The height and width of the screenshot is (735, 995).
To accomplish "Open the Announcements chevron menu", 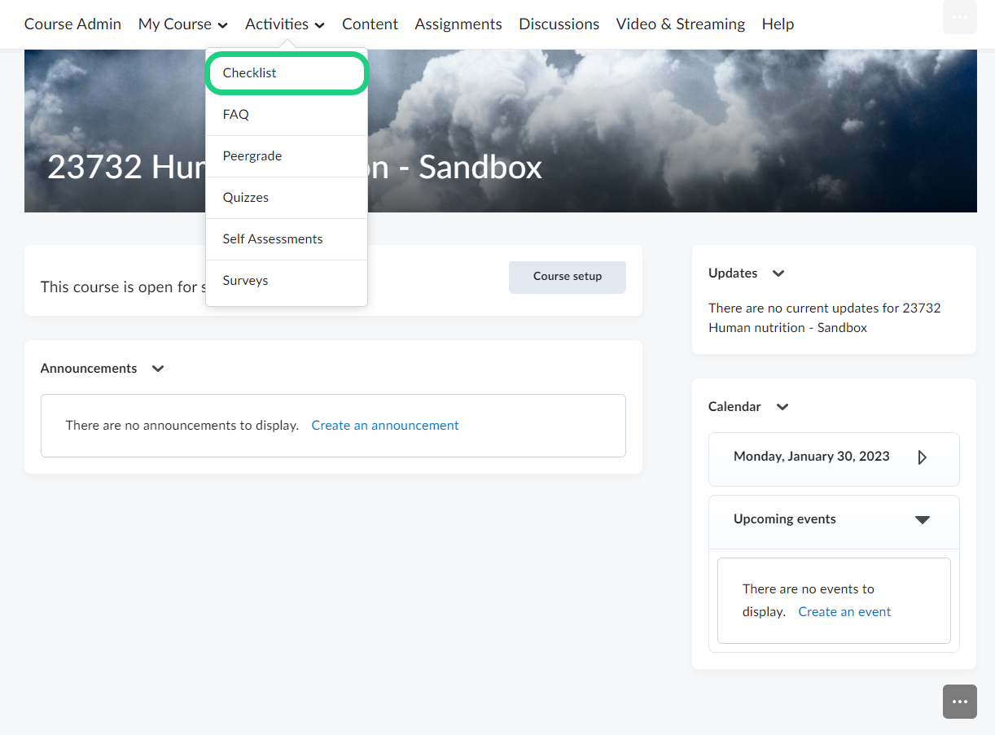I will (158, 369).
